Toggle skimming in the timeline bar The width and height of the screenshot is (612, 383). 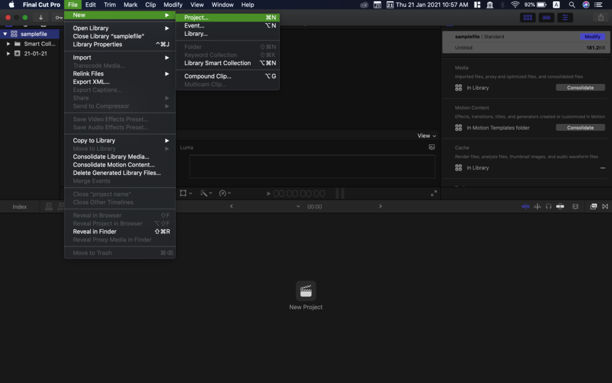525,206
